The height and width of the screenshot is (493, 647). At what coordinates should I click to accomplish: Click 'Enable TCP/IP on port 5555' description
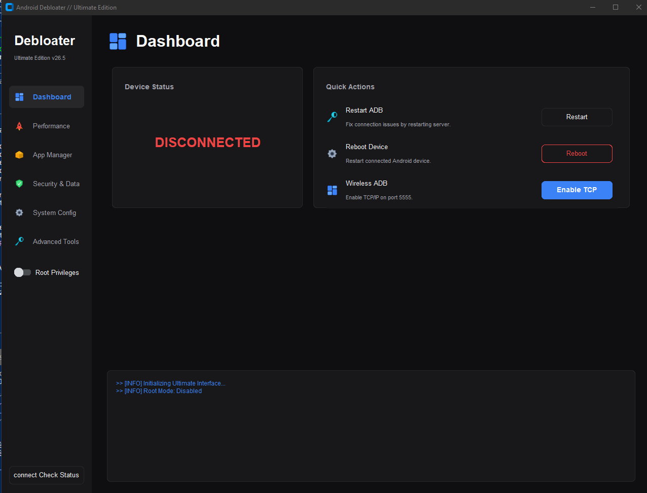click(x=379, y=197)
